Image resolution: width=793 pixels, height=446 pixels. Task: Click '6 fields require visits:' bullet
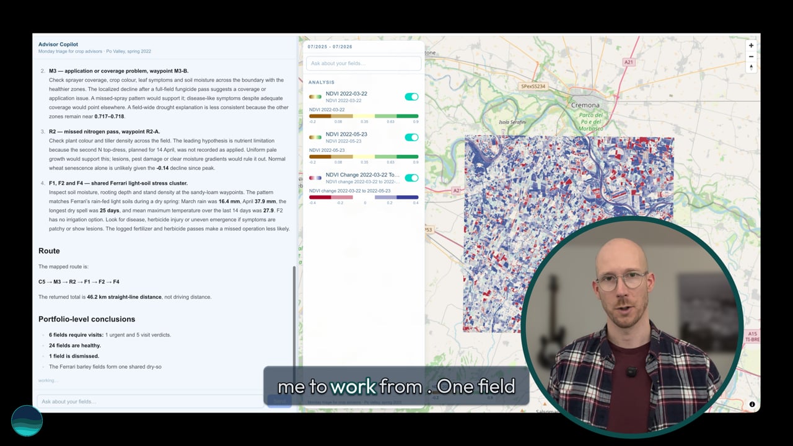pyautogui.click(x=76, y=335)
